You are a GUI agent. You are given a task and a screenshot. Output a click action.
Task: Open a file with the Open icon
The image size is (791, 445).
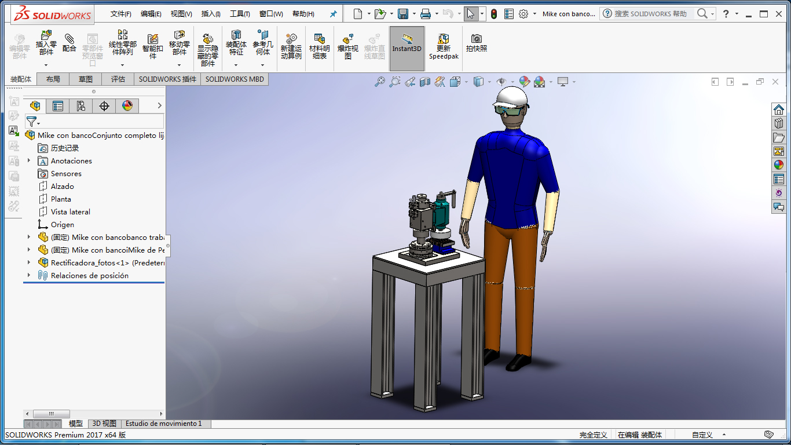(x=379, y=13)
